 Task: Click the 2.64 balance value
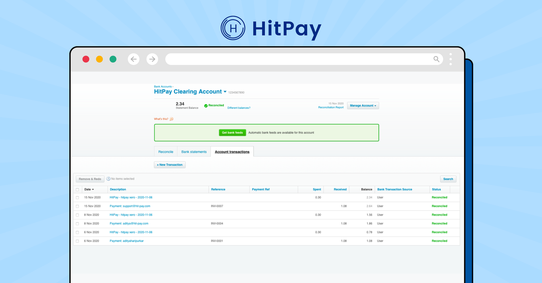[369, 206]
